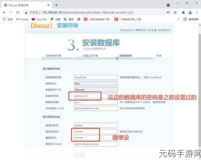Open the extensions puzzle icon
The image size is (201, 160).
[x=184, y=12]
